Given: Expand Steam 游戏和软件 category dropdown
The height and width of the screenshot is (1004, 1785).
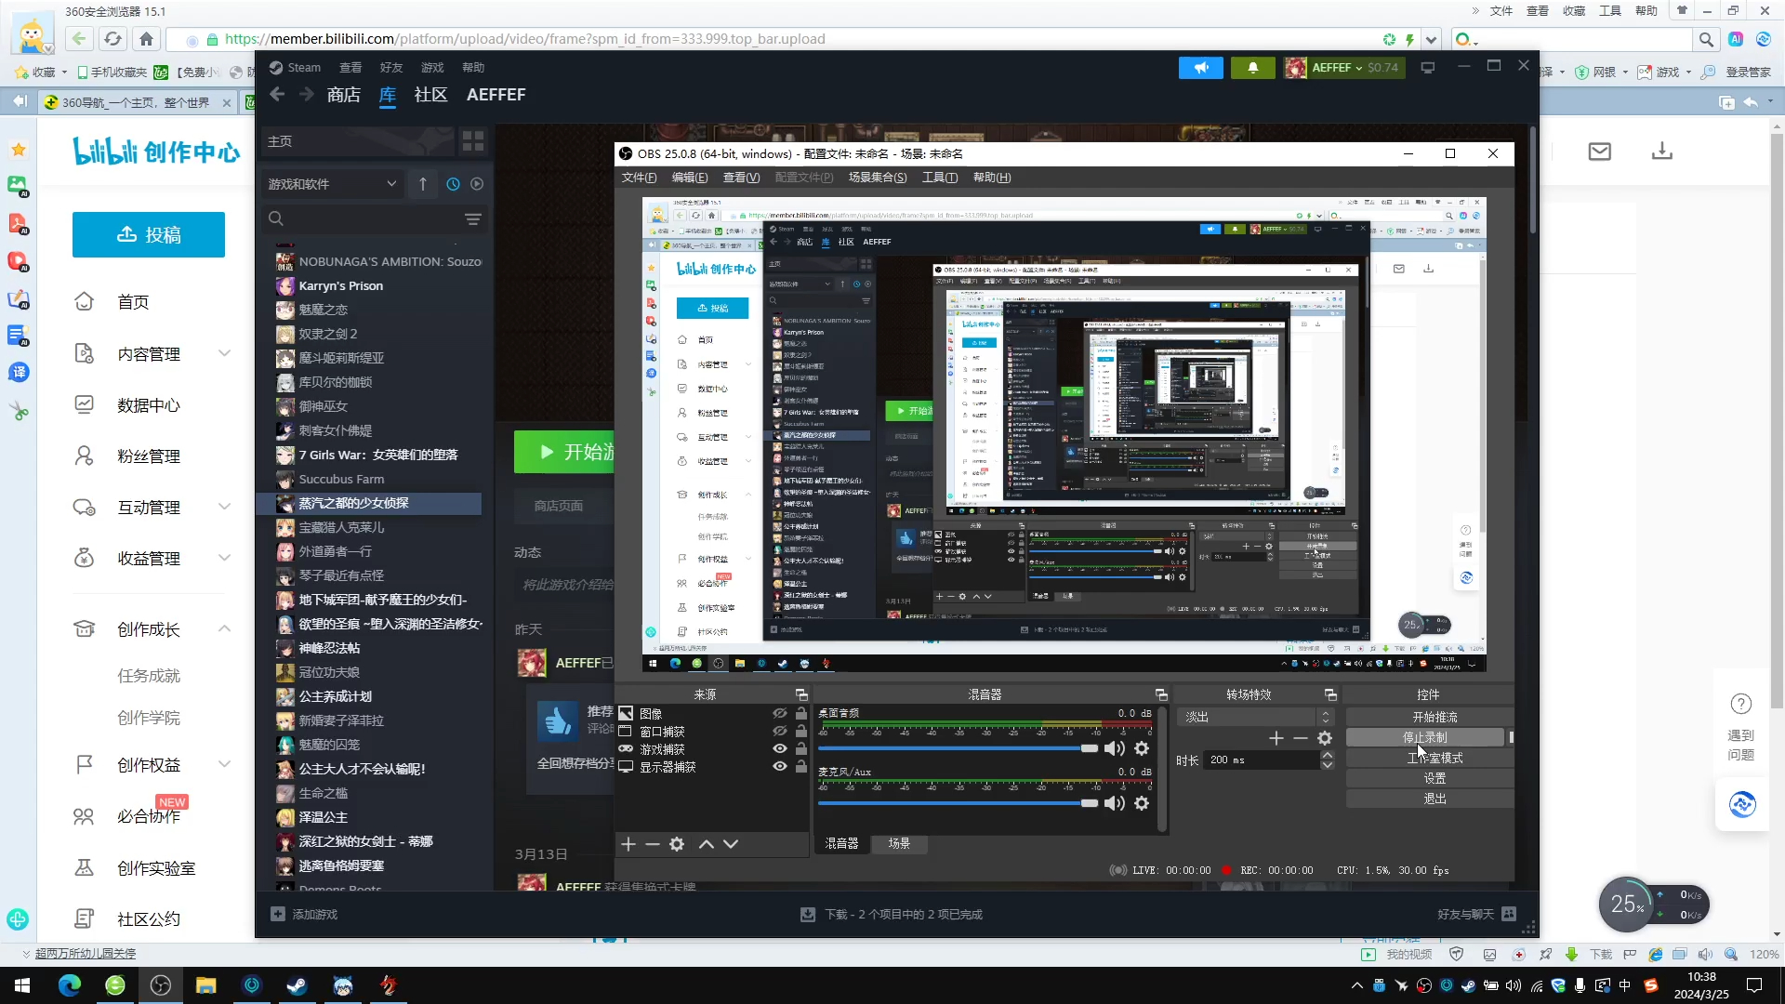Looking at the screenshot, I should [330, 184].
